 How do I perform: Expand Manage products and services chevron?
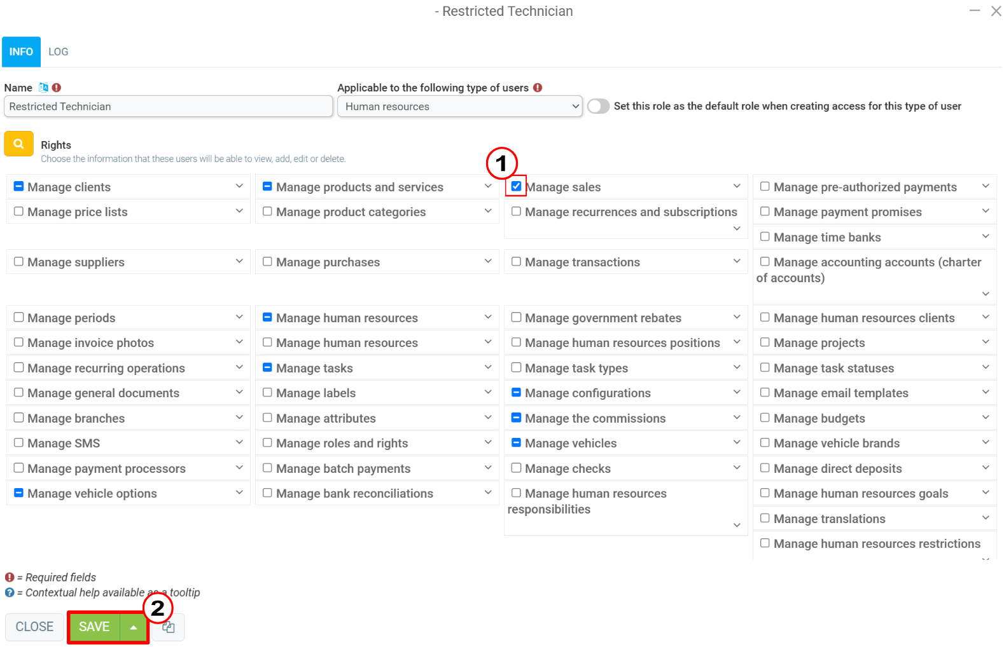[488, 186]
